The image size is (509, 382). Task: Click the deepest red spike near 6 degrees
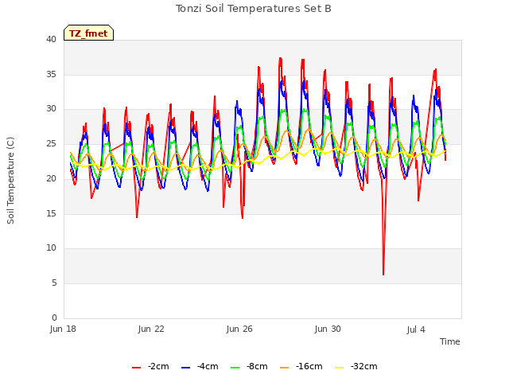pos(383,273)
